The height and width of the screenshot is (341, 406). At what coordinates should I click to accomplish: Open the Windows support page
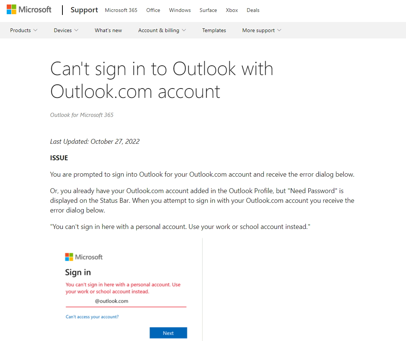[x=179, y=10]
